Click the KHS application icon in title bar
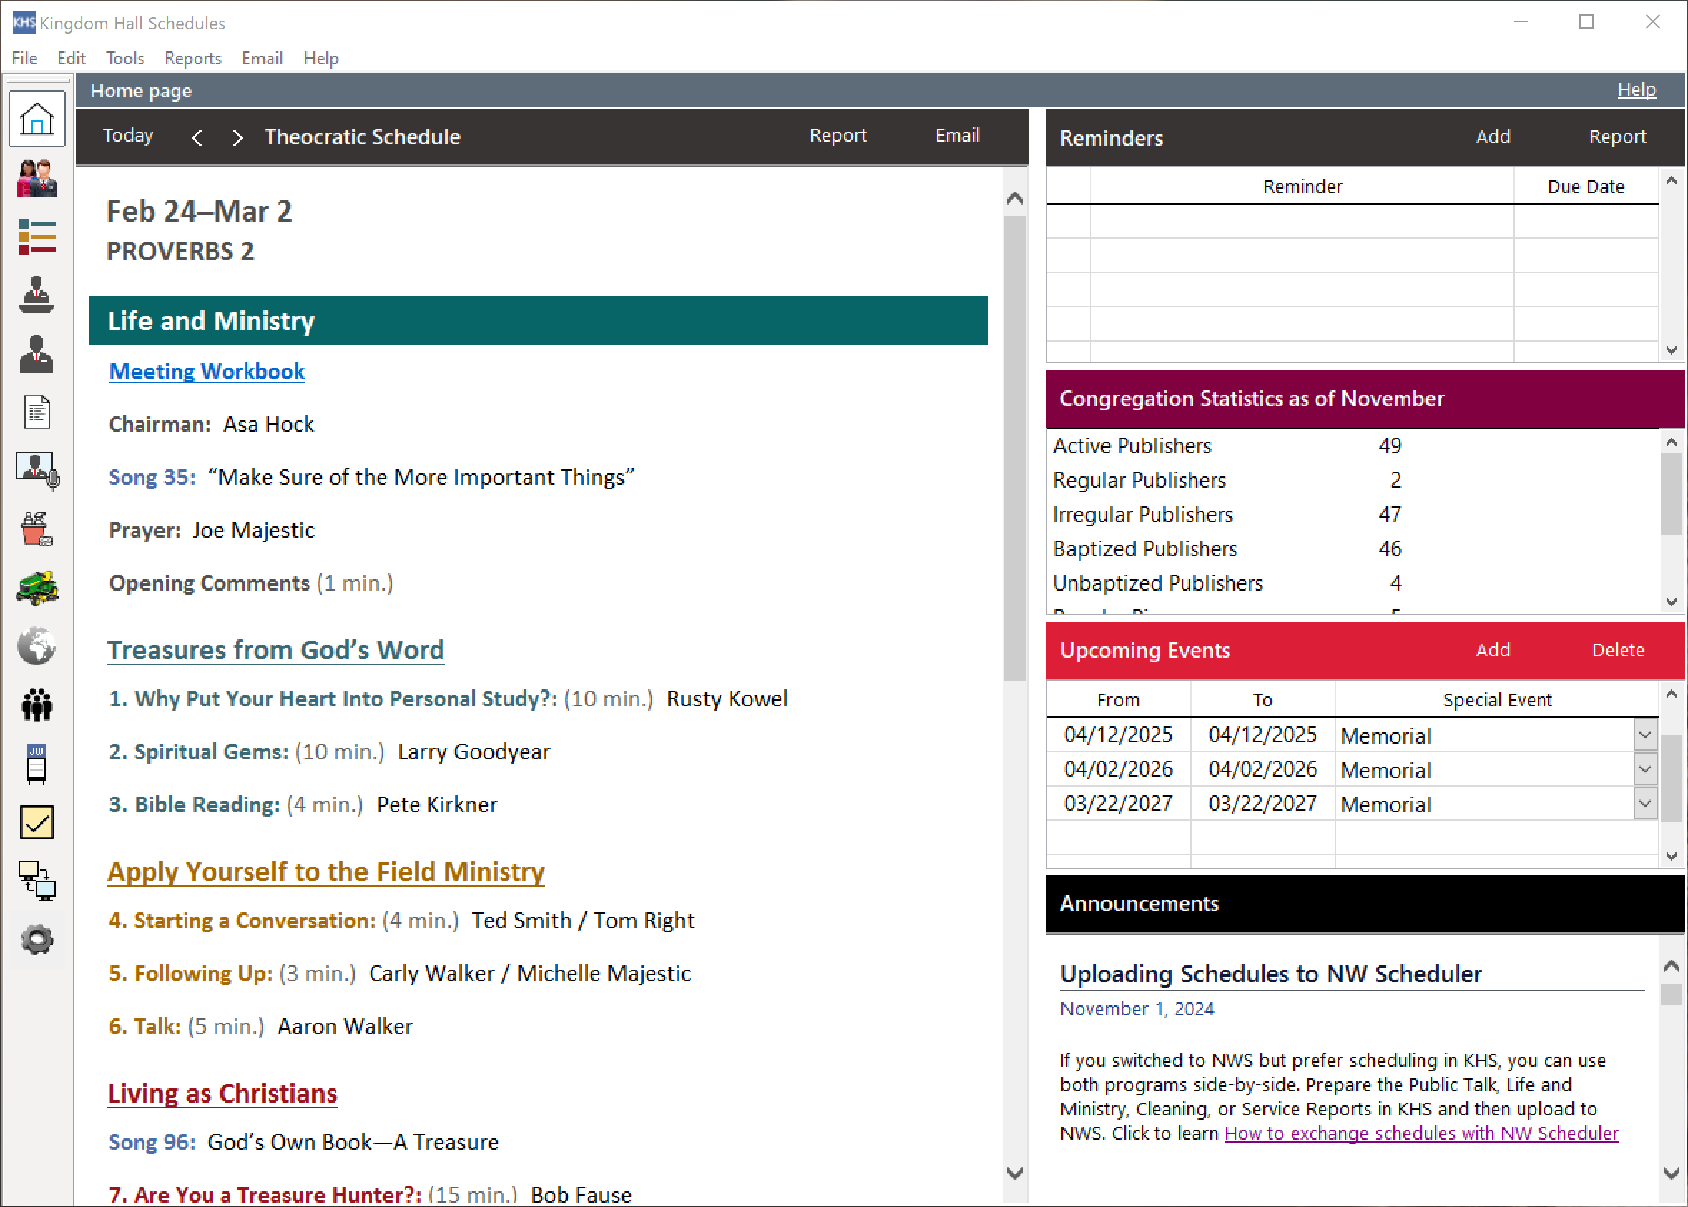The height and width of the screenshot is (1207, 1688). click(24, 22)
